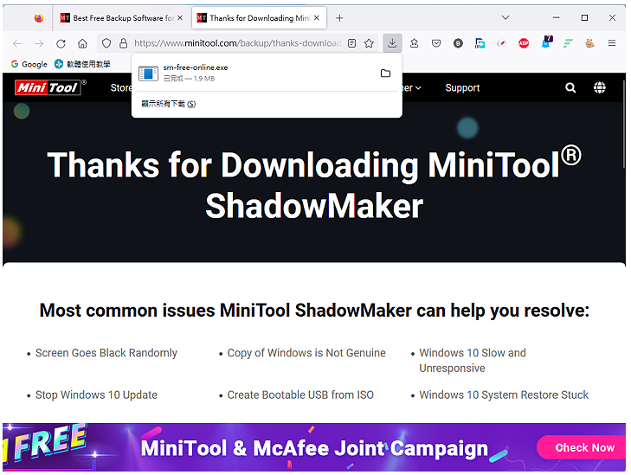Open the language globe selector
This screenshot has height=475, width=631.
[600, 87]
